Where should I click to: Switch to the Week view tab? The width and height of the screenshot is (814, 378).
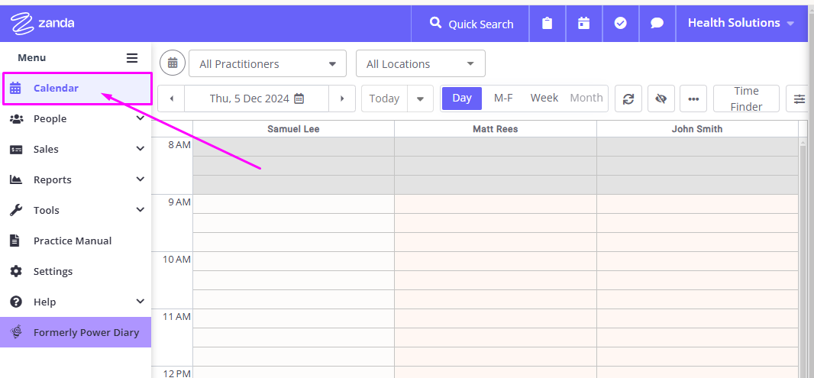click(544, 99)
